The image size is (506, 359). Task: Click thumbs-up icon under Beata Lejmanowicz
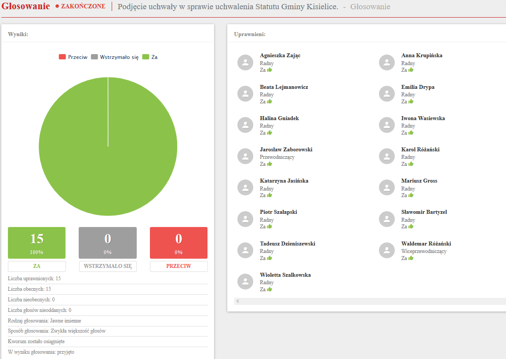click(x=269, y=101)
